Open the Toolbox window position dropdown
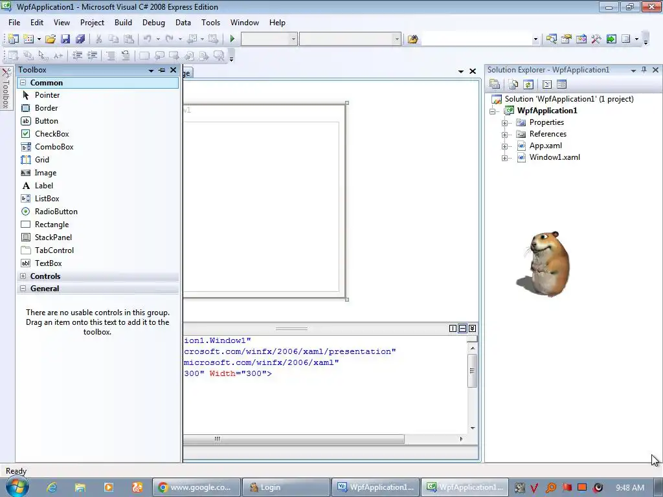Screen dimensions: 663x497 pos(151,71)
